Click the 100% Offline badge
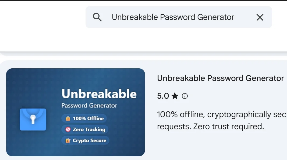Image resolution: width=287 pixels, height=160 pixels. tap(84, 118)
